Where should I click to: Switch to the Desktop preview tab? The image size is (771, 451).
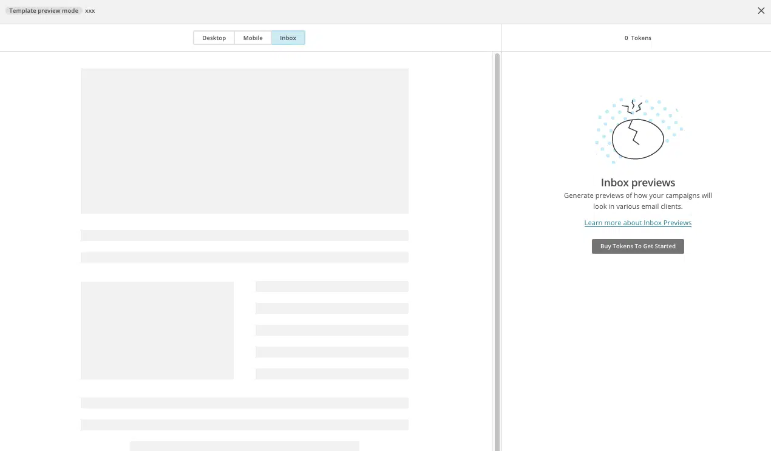pyautogui.click(x=214, y=38)
